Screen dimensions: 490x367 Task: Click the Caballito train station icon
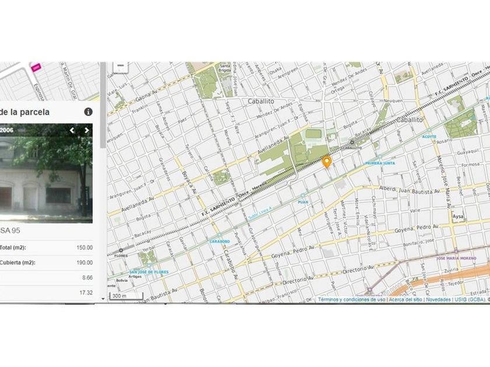[352, 142]
